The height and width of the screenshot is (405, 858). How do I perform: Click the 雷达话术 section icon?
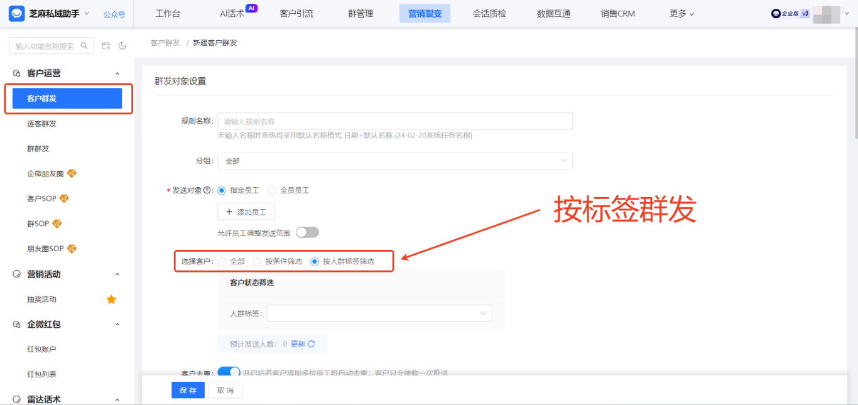pos(16,399)
